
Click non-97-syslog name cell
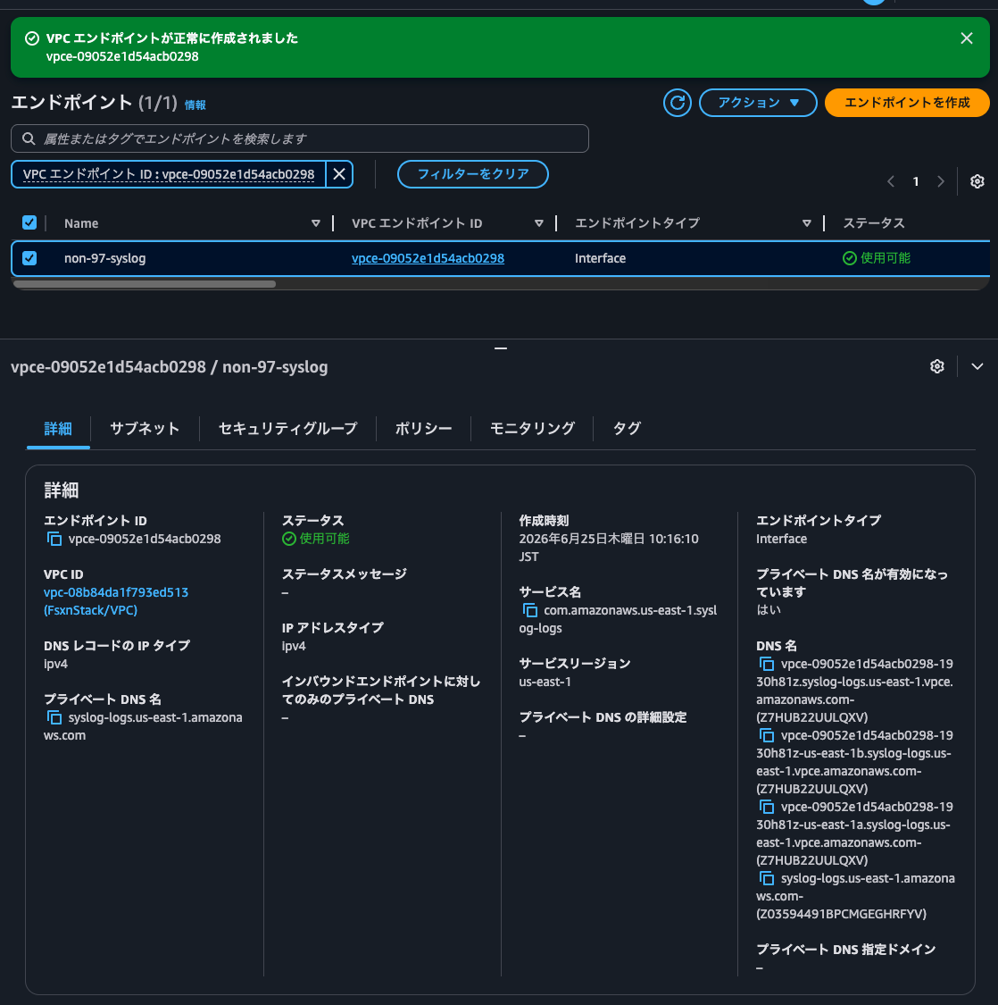pyautogui.click(x=105, y=258)
